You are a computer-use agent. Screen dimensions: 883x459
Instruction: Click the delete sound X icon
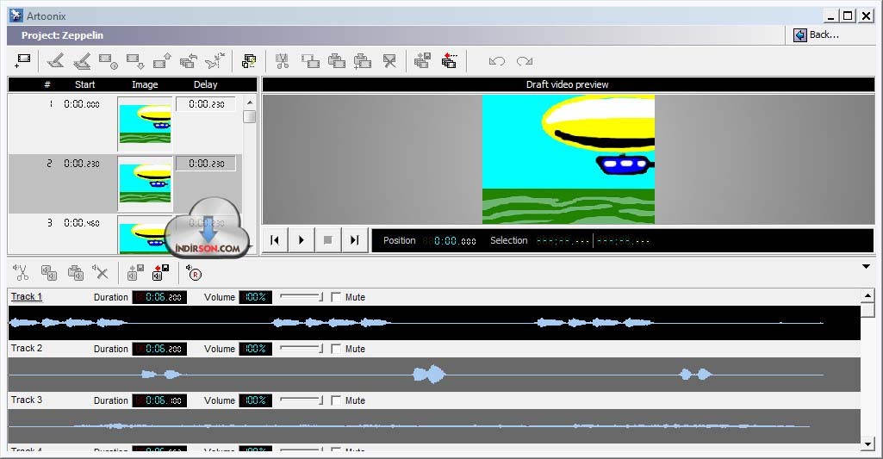click(100, 273)
